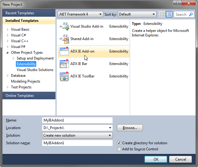Expand the Visual Basic tree node
This screenshot has width=198, height=167.
[8, 29]
